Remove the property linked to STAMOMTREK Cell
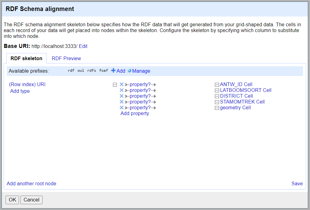The width and height of the screenshot is (310, 210). pyautogui.click(x=121, y=102)
